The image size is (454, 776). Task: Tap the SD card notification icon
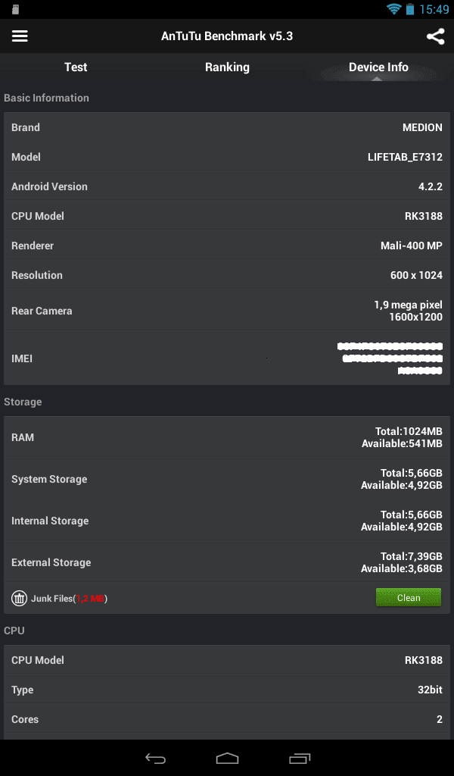click(x=15, y=9)
